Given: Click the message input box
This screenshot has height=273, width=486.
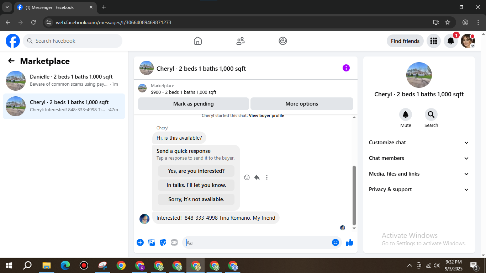Looking at the screenshot, I should pos(257,242).
